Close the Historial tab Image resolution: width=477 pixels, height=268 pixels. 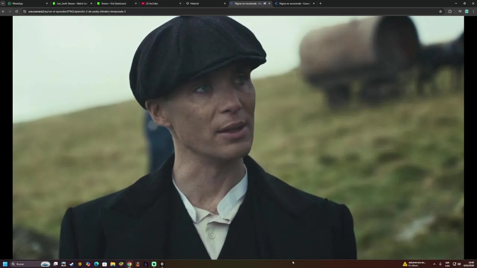[x=225, y=3]
